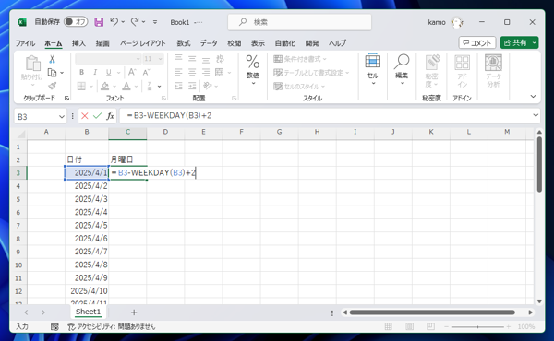Confirm formula with the checkmark icon
Image resolution: width=554 pixels, height=341 pixels.
click(97, 116)
